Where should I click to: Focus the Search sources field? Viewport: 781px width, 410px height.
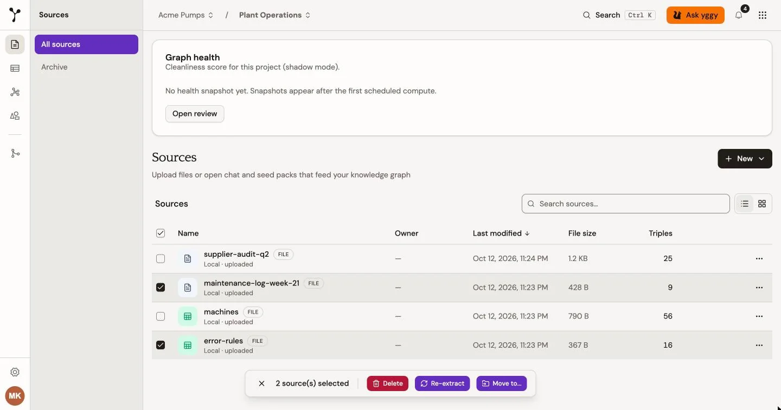tap(625, 204)
